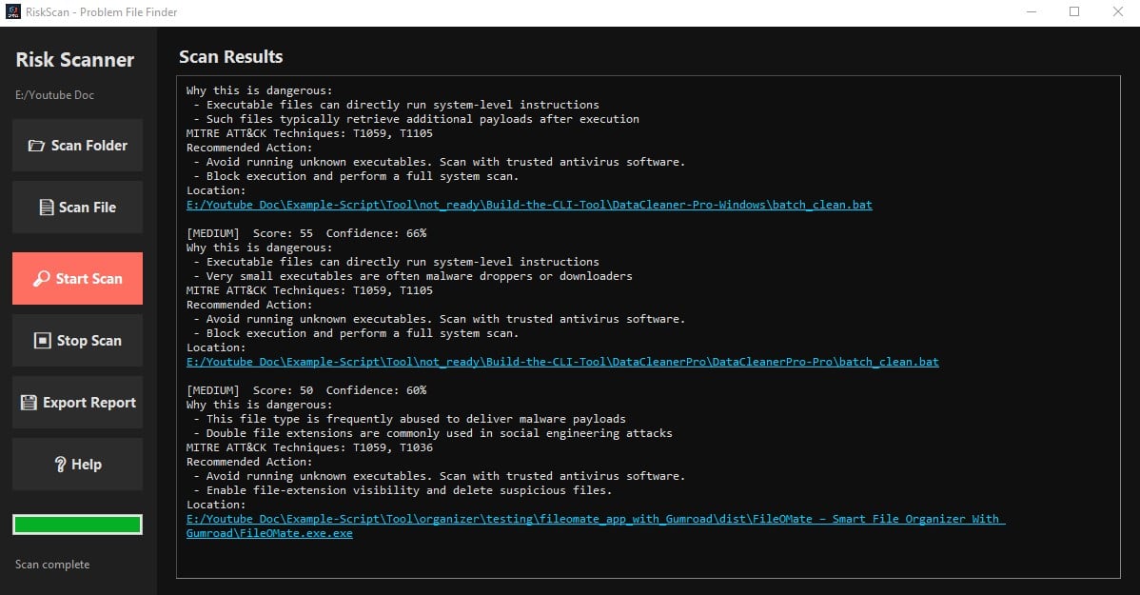Choose a folder to scan
Image resolution: width=1140 pixels, height=595 pixels.
[x=76, y=146]
